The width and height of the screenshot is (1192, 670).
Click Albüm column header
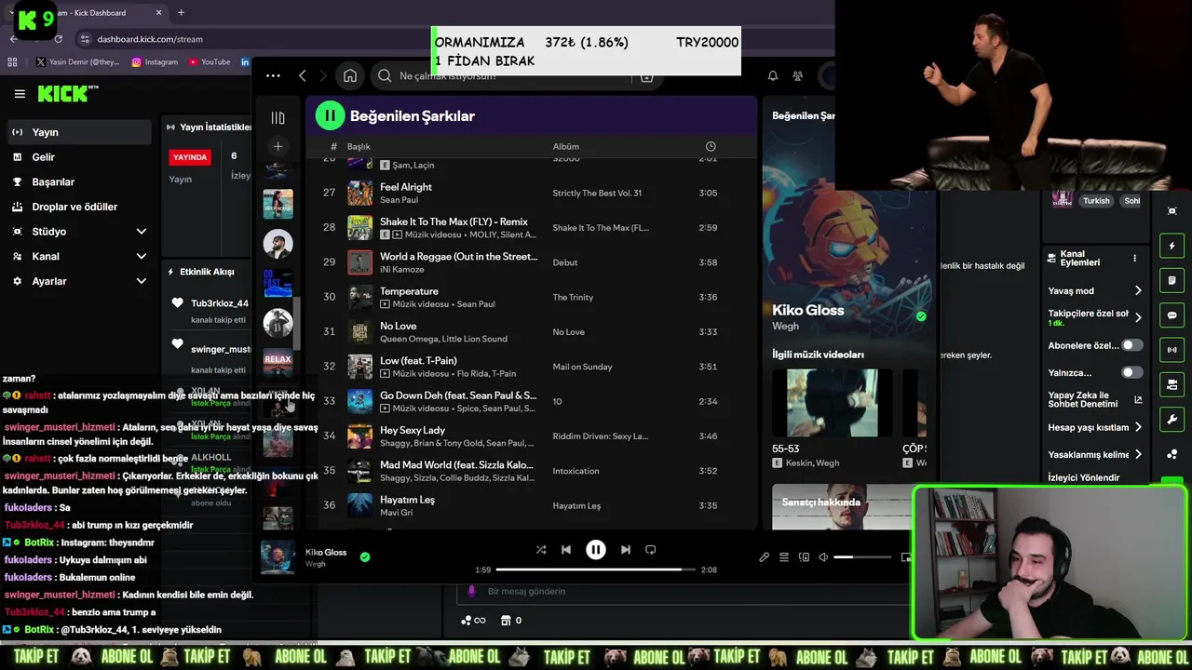565,147
